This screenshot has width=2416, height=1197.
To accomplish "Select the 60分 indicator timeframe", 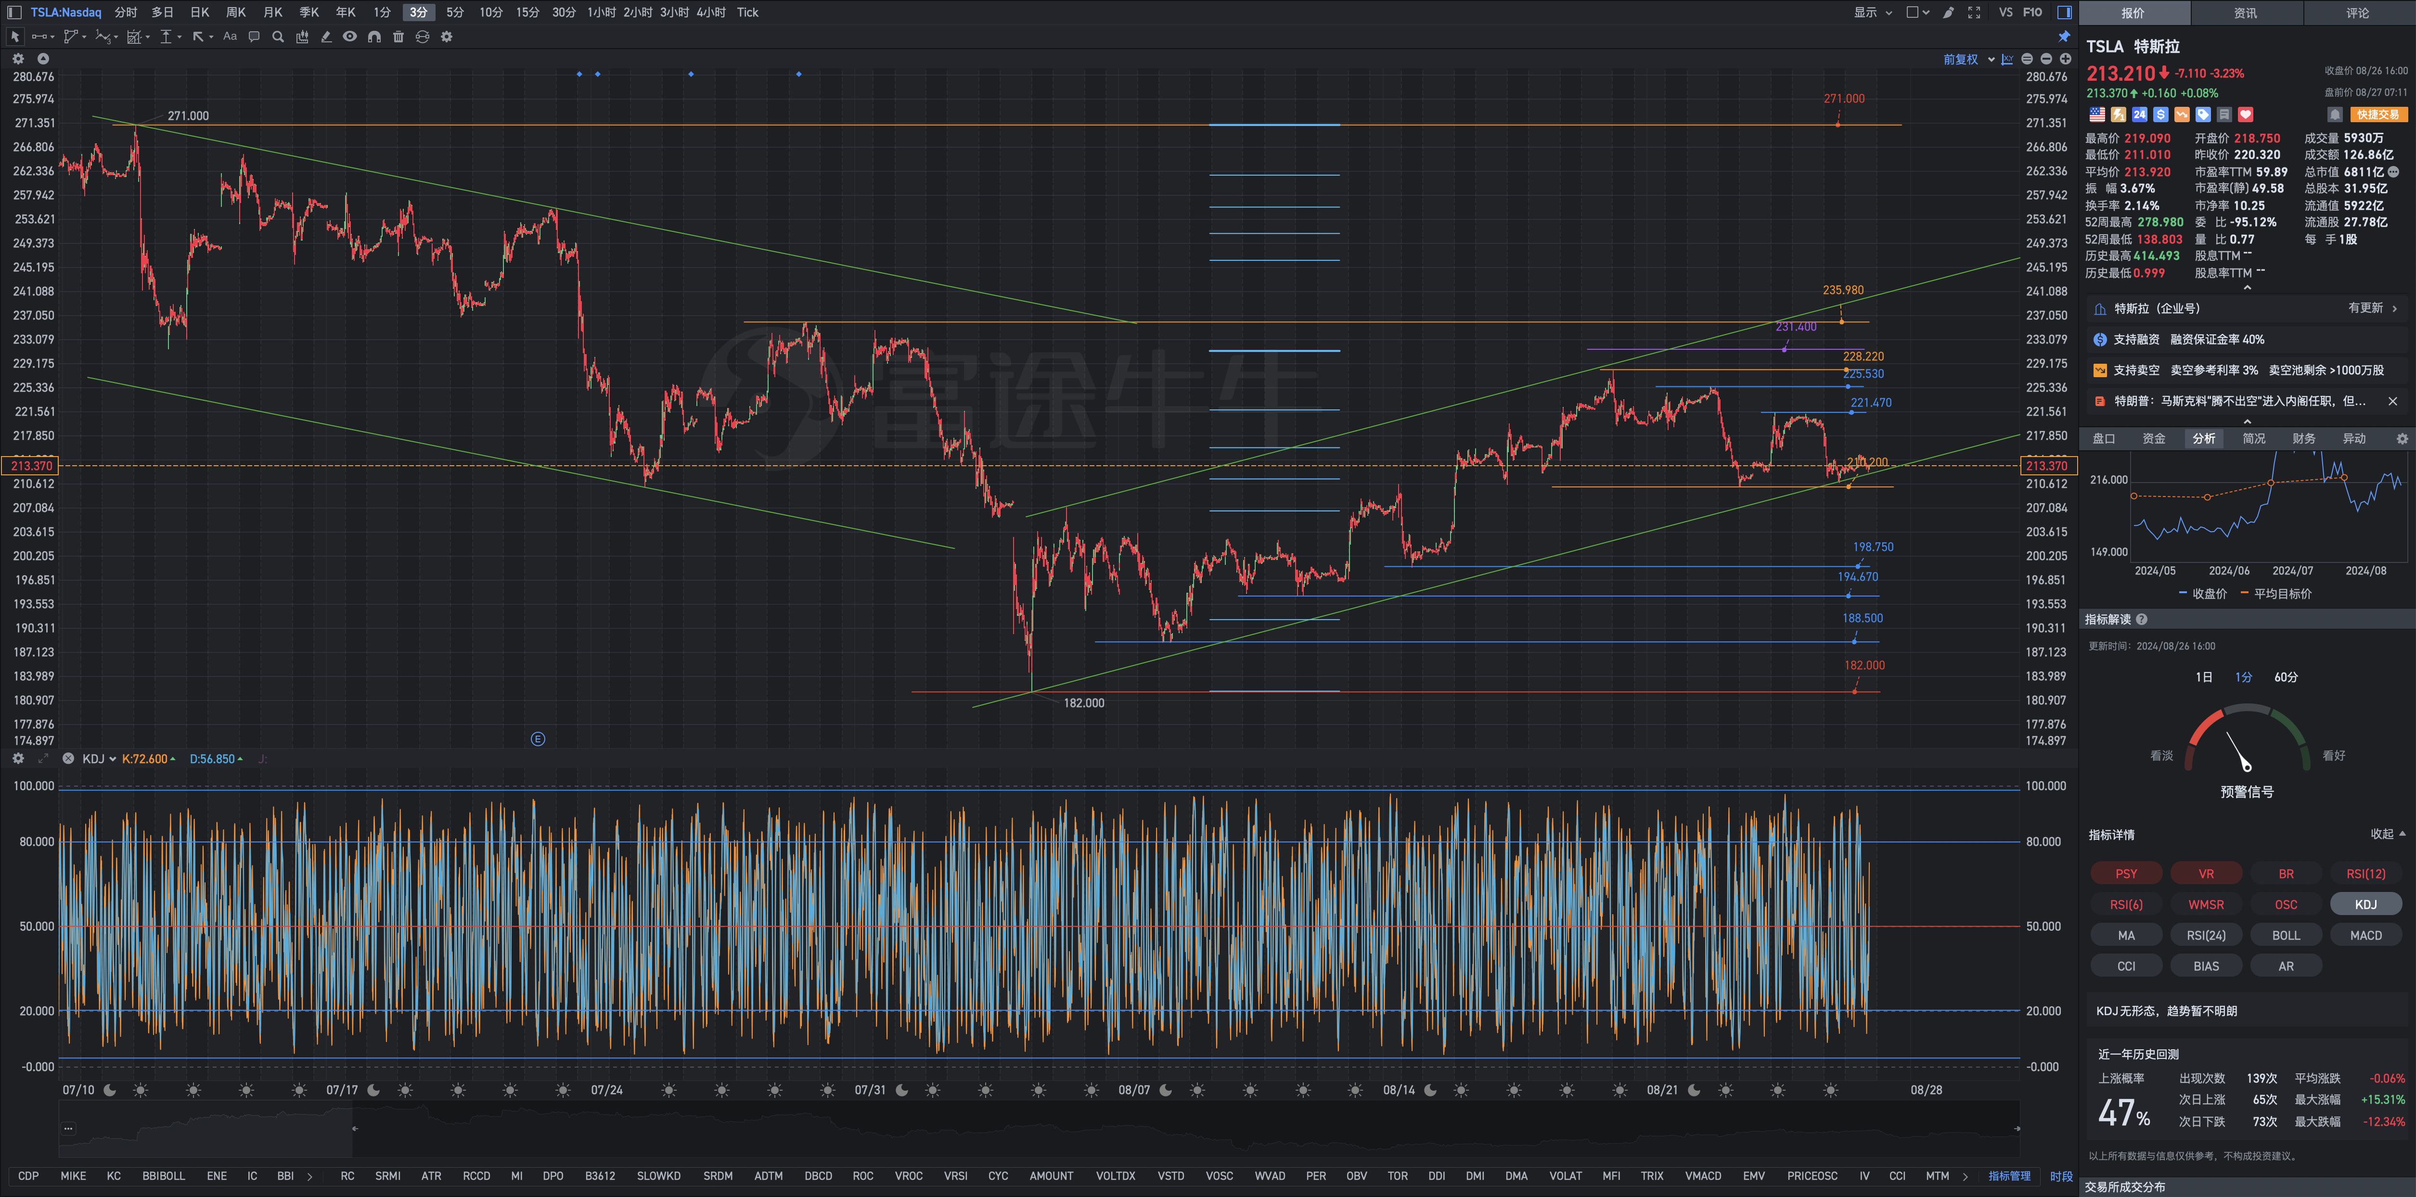I will click(x=2286, y=677).
